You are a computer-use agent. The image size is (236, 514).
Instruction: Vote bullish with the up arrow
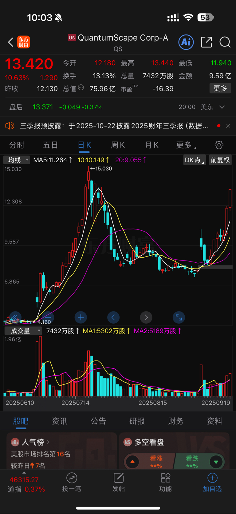pos(132,462)
